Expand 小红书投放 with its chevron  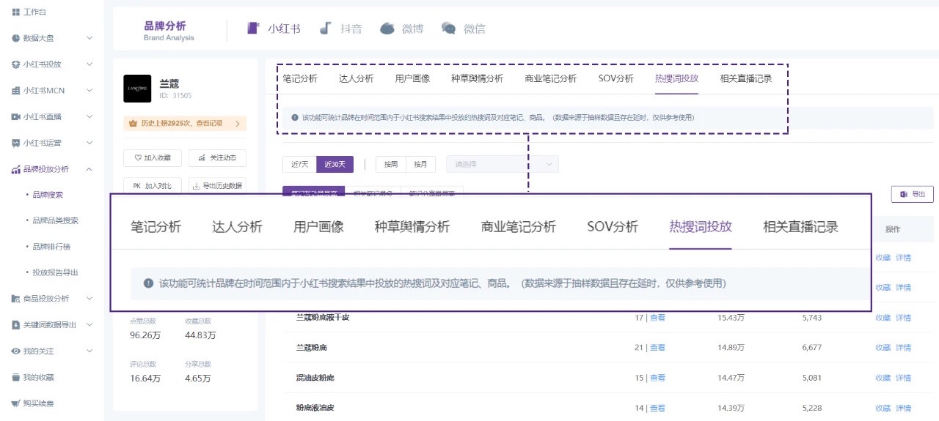[x=89, y=64]
